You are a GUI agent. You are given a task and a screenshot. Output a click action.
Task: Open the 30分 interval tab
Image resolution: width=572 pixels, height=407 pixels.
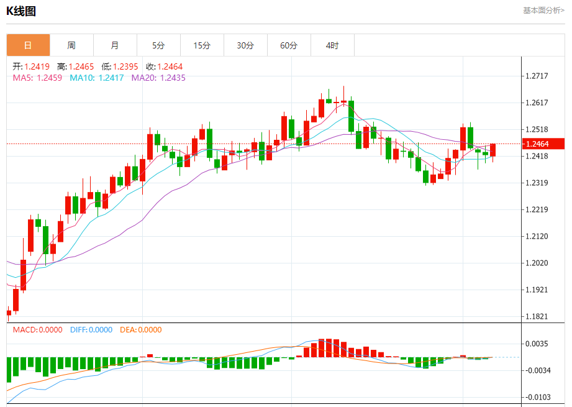pos(245,45)
